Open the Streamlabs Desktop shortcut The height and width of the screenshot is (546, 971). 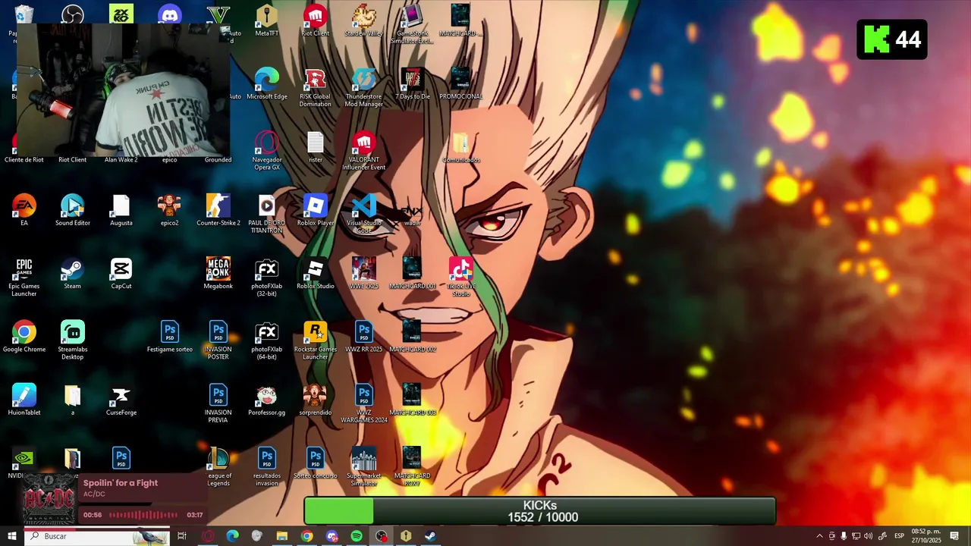72,340
